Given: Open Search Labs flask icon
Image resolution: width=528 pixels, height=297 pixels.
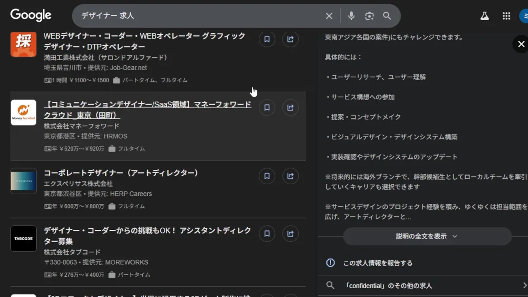Looking at the screenshot, I should tap(485, 16).
